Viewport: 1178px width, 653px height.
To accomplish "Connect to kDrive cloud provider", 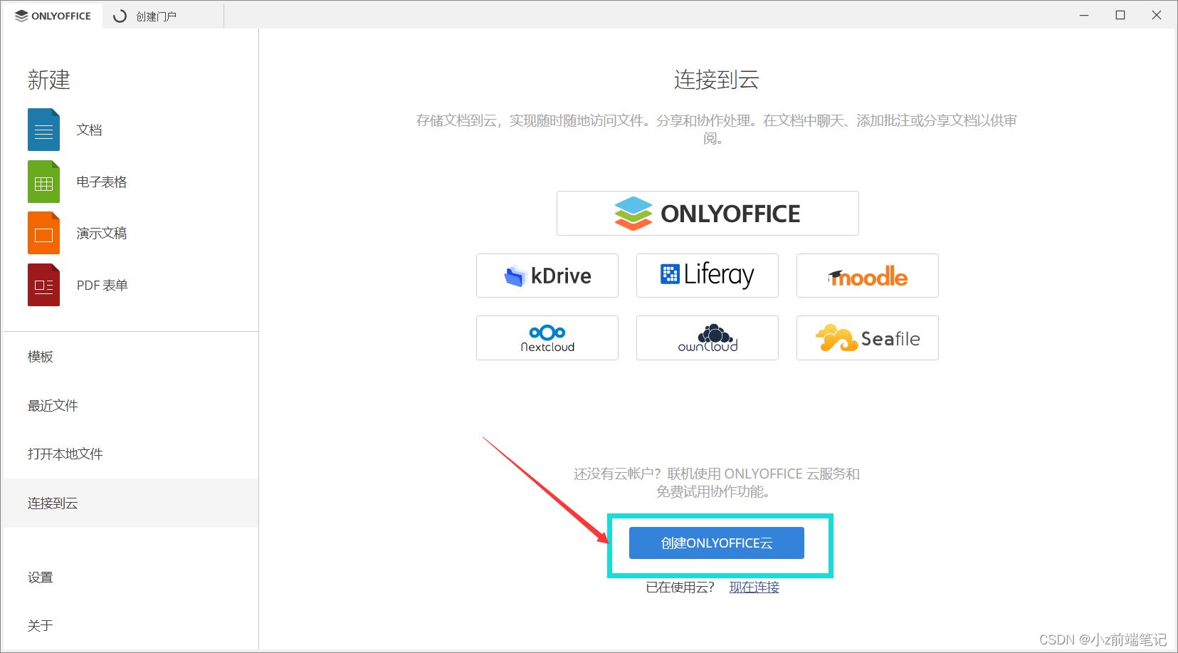I will coord(547,276).
